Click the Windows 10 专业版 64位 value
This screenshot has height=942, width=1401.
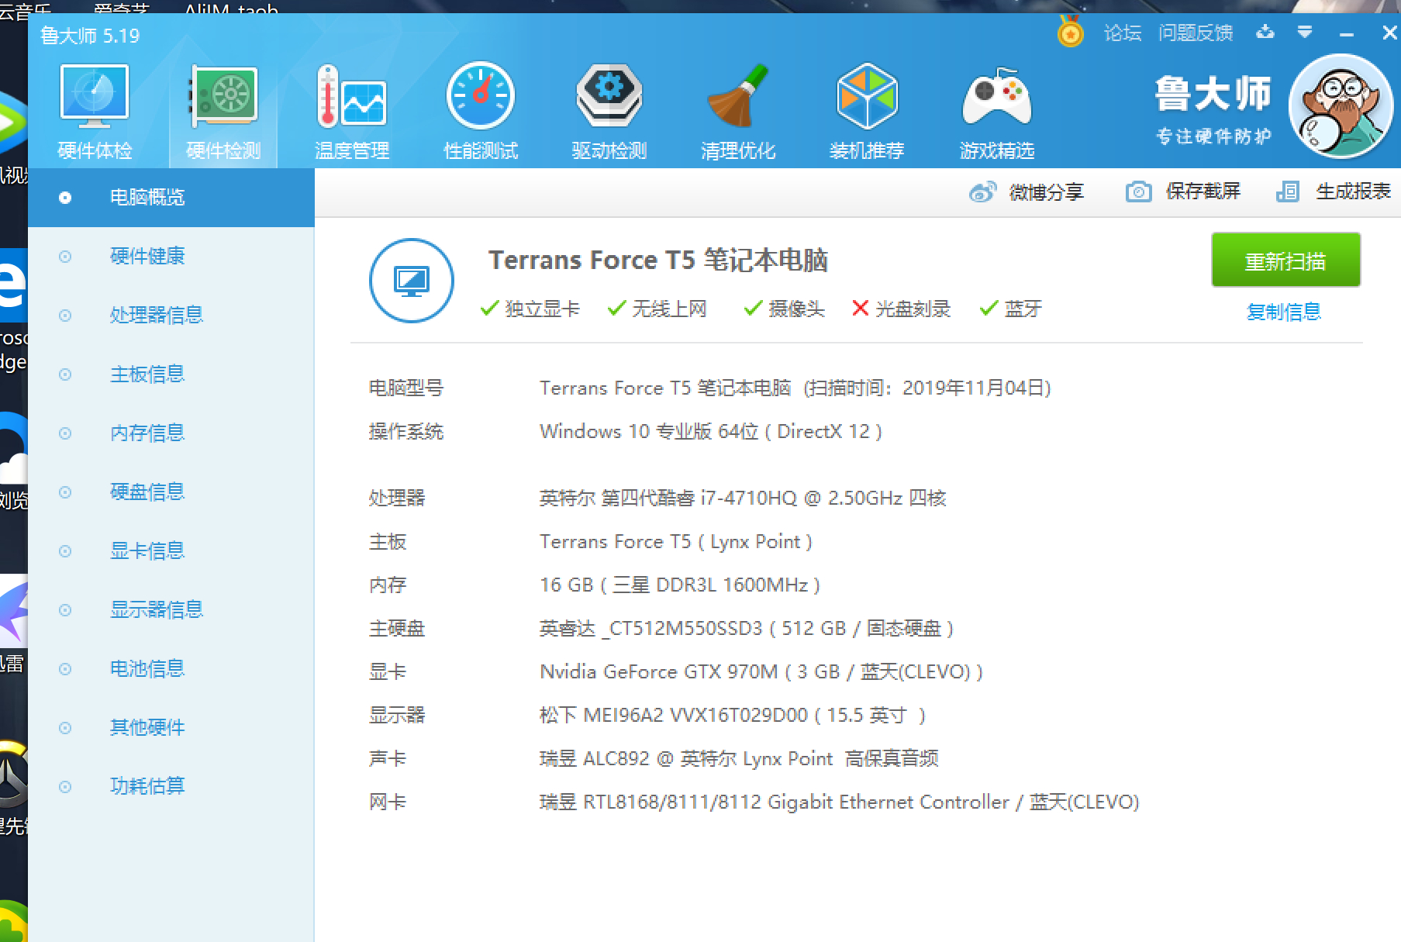point(711,431)
